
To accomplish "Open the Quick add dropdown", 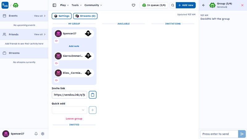I will click(69, 110).
